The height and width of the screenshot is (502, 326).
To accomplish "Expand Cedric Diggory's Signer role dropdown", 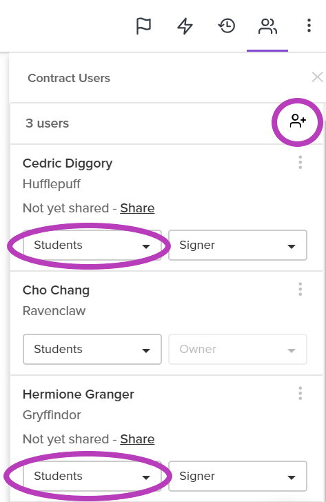I will coord(238,245).
